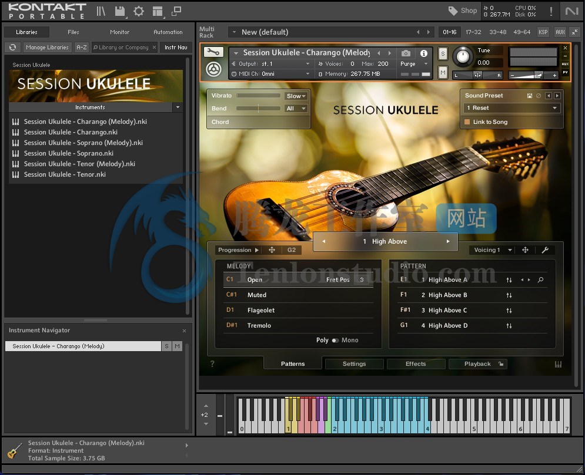Switch to the Monitor tab
This screenshot has width=585, height=475.
coord(120,32)
